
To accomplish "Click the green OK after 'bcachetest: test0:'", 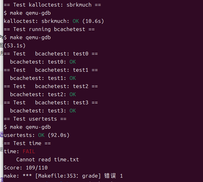I will pos(72,62).
